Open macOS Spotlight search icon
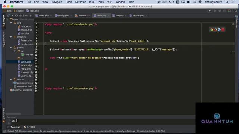Screen dimensions: 239x134 227,2
